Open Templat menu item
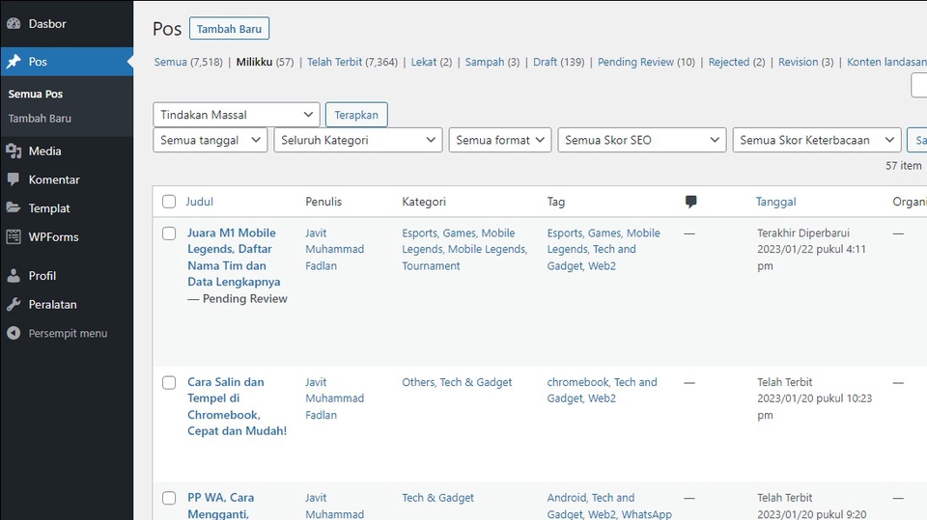927x520 pixels. [x=49, y=208]
